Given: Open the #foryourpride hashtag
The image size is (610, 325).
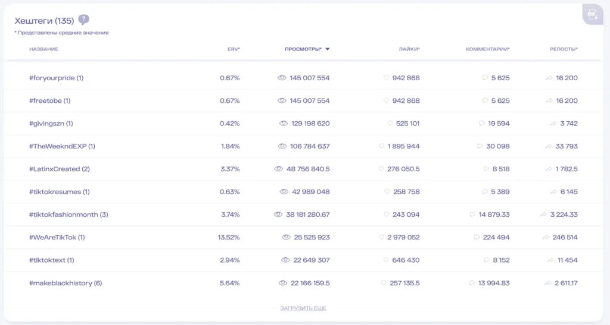Looking at the screenshot, I should pyautogui.click(x=57, y=78).
